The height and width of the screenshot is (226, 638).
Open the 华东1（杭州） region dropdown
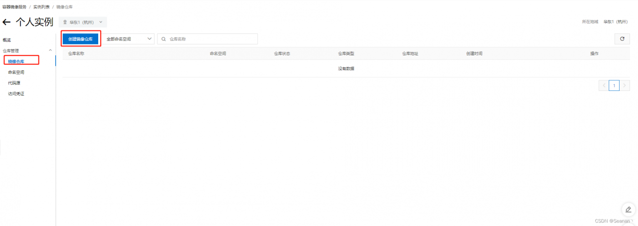pos(83,22)
